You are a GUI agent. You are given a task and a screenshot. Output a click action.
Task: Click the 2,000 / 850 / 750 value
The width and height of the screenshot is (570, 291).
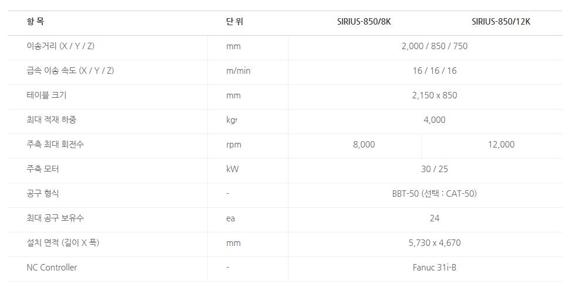[434, 46]
